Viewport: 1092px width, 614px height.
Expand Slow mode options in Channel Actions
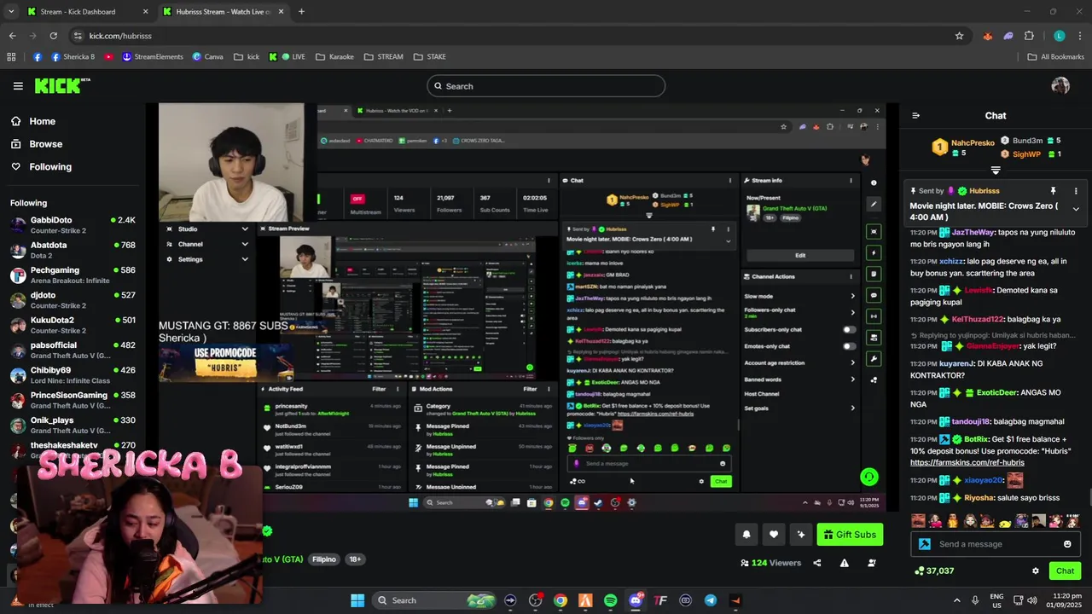tap(852, 296)
